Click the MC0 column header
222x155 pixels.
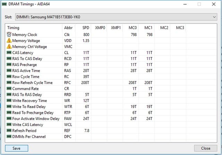tap(131, 28)
